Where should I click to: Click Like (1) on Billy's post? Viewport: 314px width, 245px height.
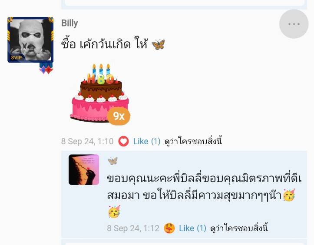click(x=147, y=142)
